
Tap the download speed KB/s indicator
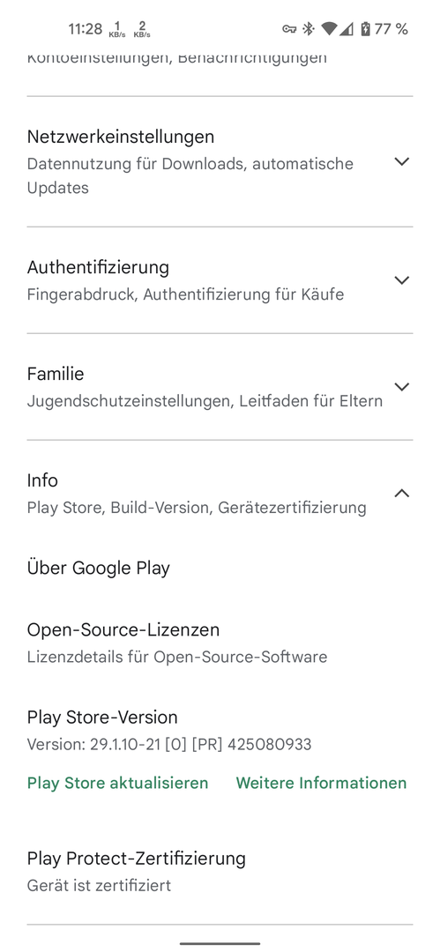pos(117,28)
